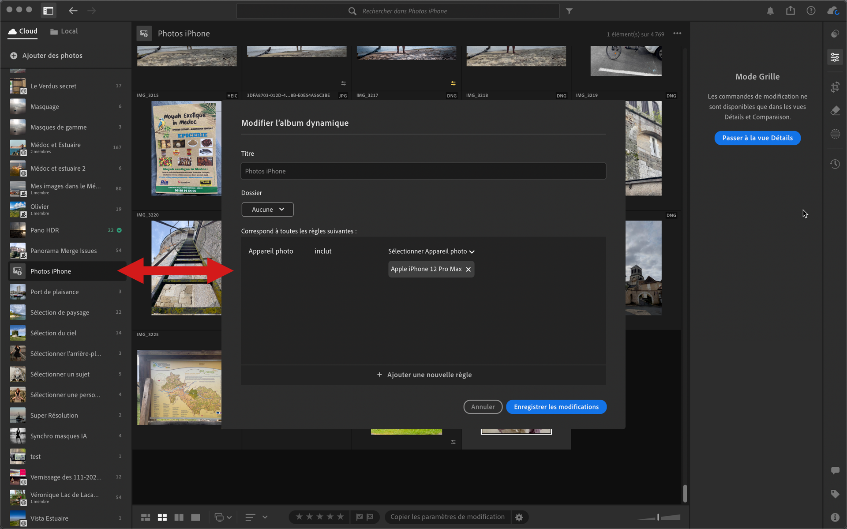Set rating to five stars
The image size is (847, 529).
pyautogui.click(x=340, y=517)
